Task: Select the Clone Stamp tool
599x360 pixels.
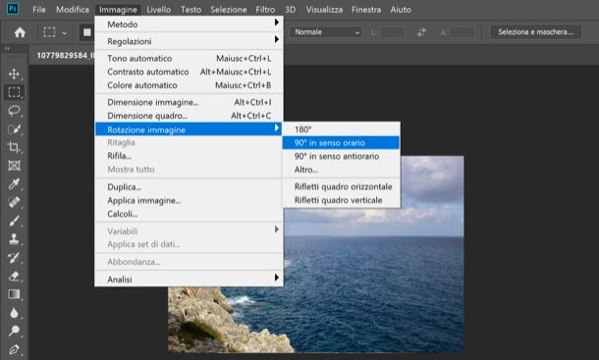Action: [x=14, y=239]
